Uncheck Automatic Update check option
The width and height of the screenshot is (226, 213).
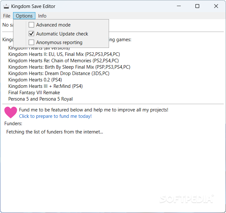click(x=31, y=34)
